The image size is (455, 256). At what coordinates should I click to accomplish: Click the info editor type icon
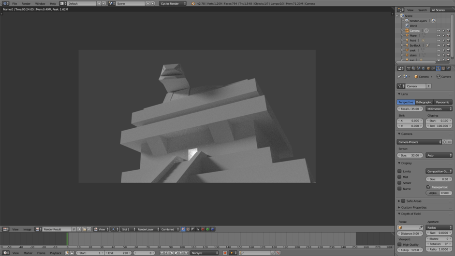[5, 3]
